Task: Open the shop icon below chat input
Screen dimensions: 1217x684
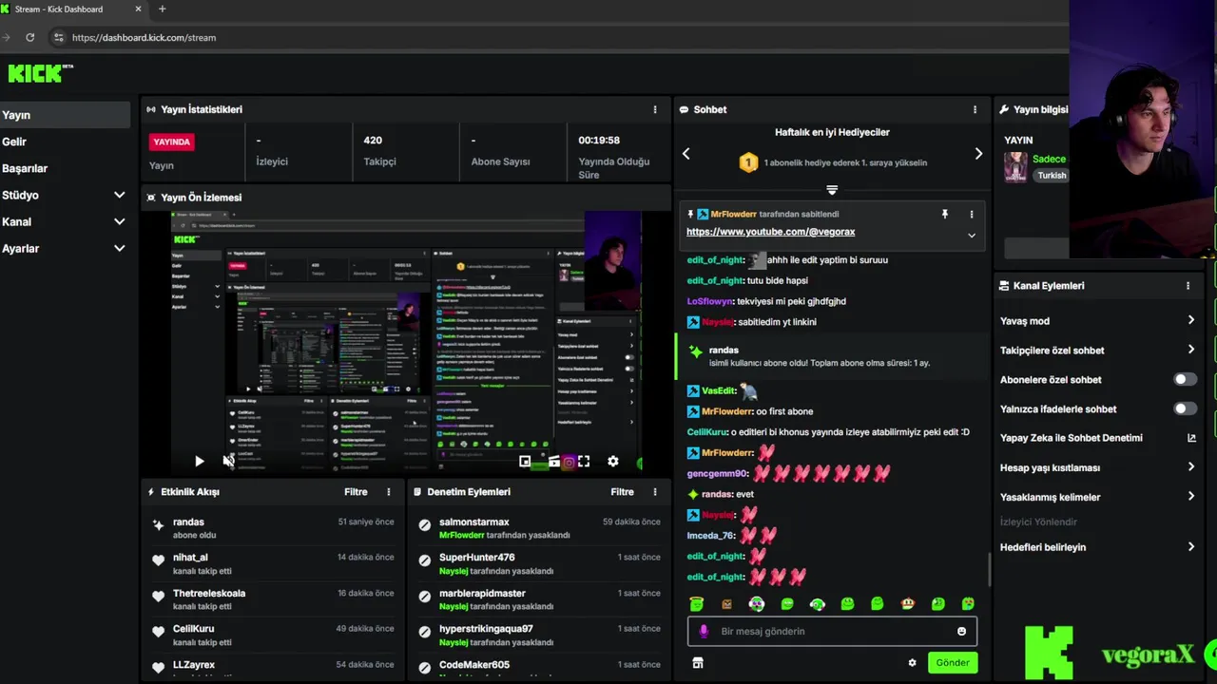Action: click(698, 663)
